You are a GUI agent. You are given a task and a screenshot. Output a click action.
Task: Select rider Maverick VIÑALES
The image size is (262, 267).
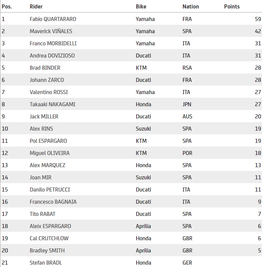coord(51,31)
